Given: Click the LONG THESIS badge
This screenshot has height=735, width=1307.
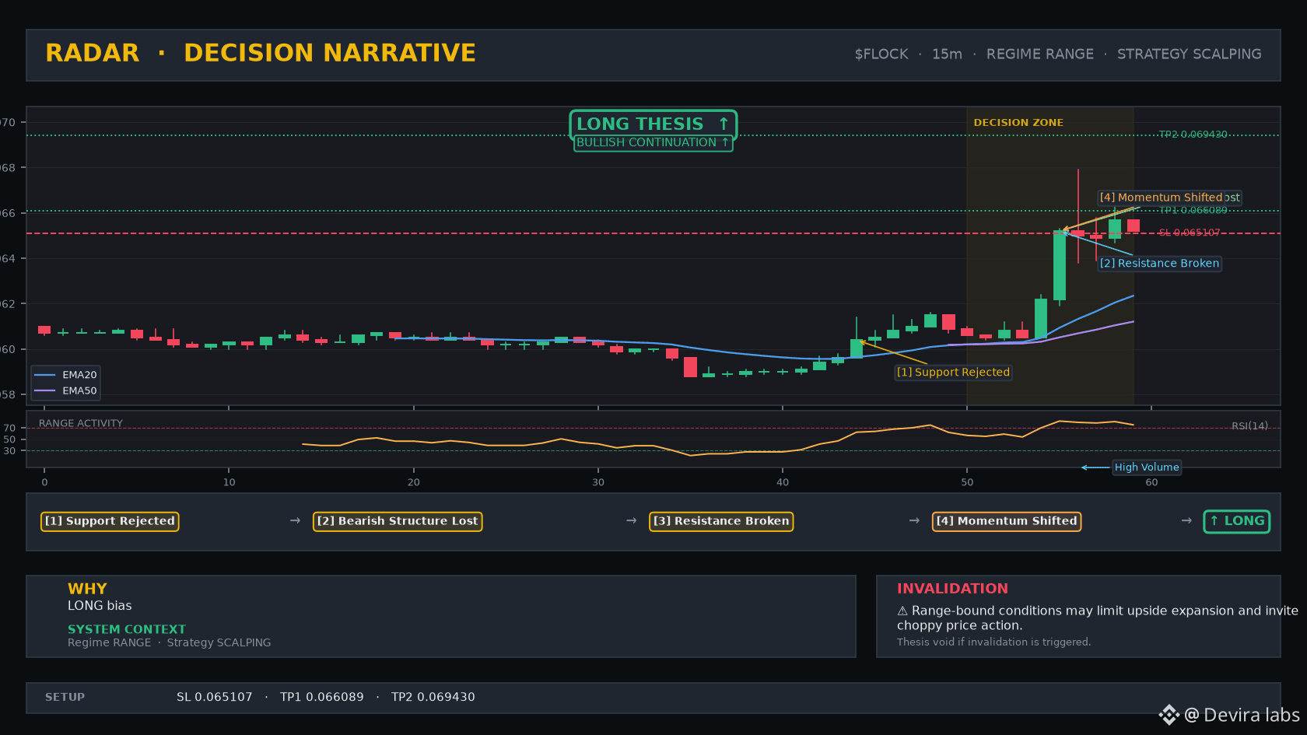Looking at the screenshot, I should [x=653, y=124].
